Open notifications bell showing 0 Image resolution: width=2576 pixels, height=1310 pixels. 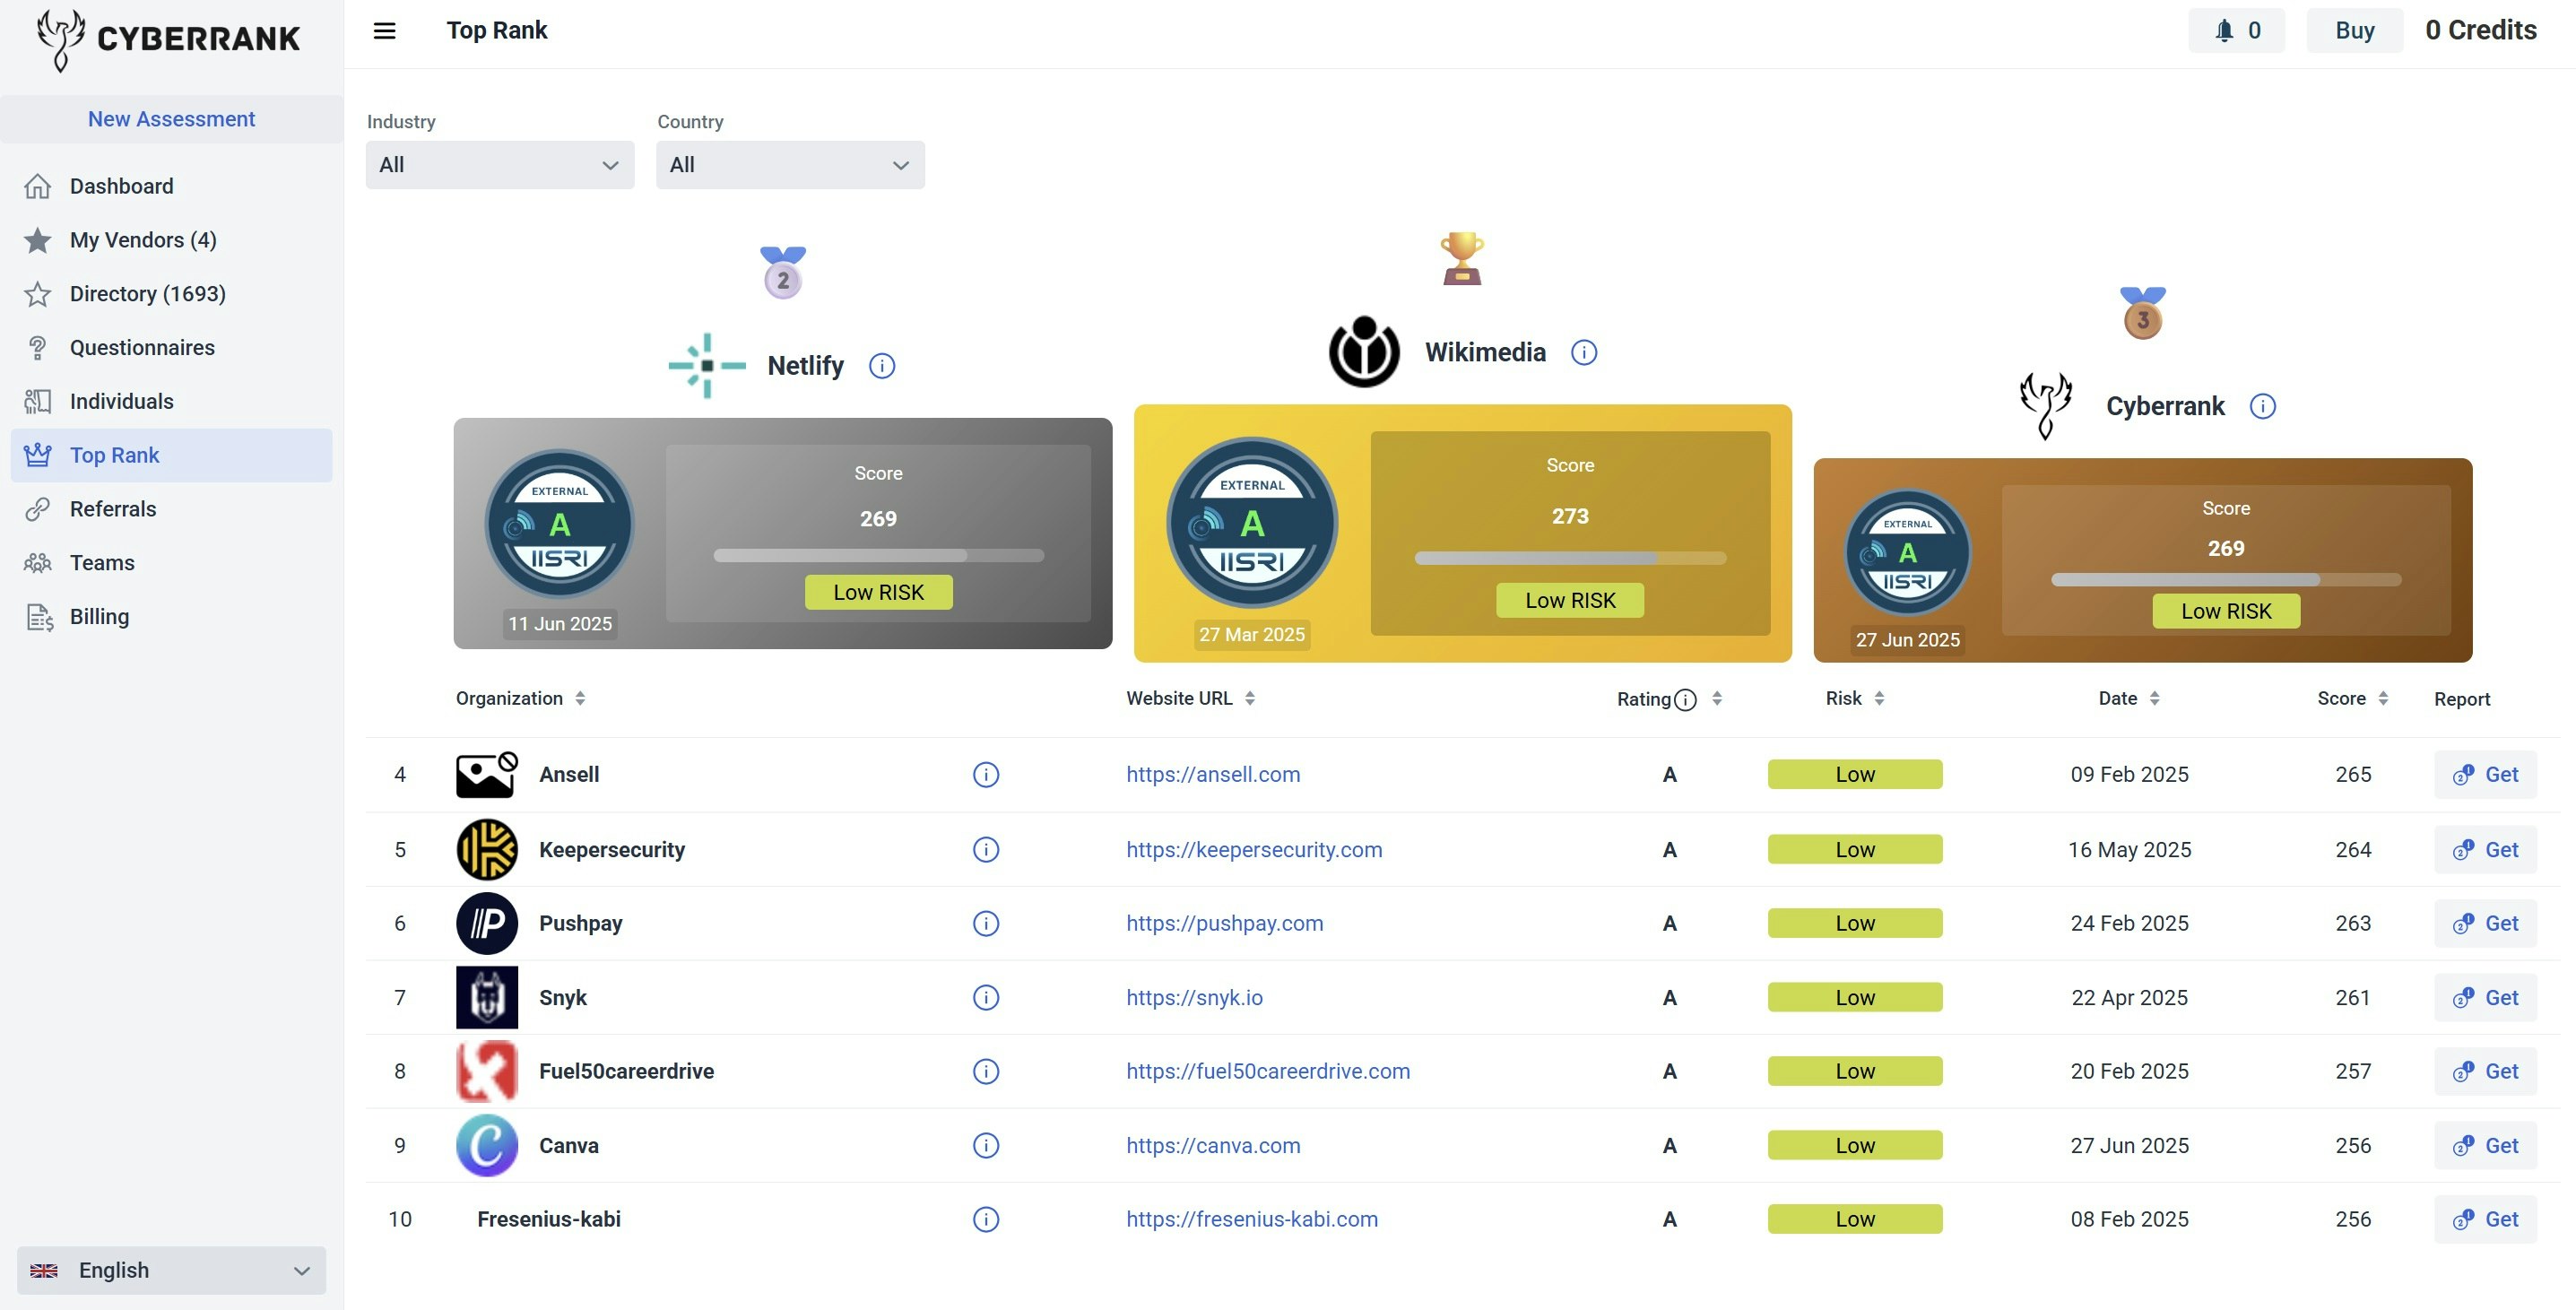(x=2236, y=31)
